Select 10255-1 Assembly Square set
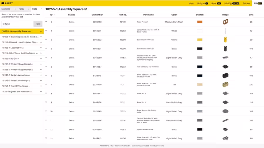 point(22,31)
